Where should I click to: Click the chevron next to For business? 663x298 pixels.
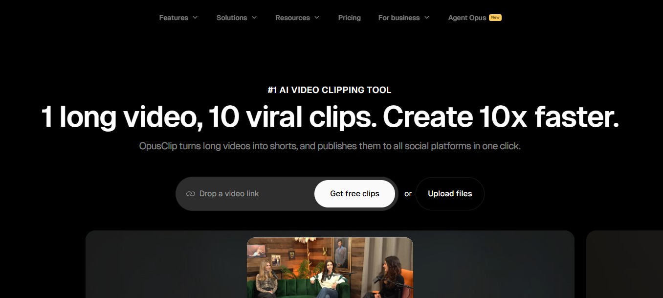[427, 18]
